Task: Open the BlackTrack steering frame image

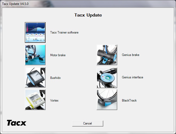Action: 107,100
